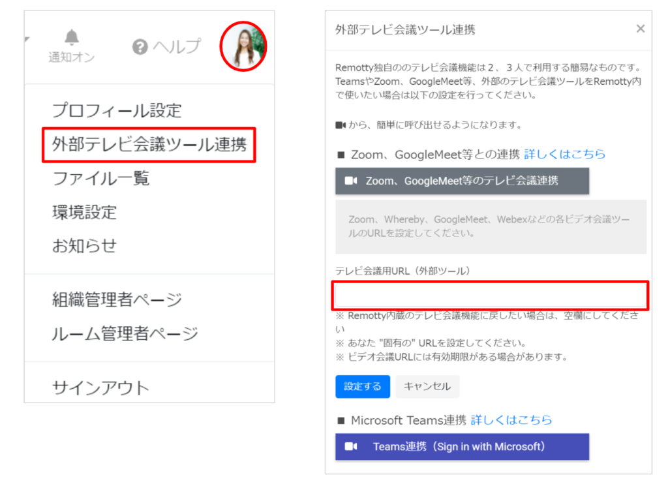Close the 外部テレビ会議ツール連携 dialog
The image size is (668, 486).
[641, 29]
